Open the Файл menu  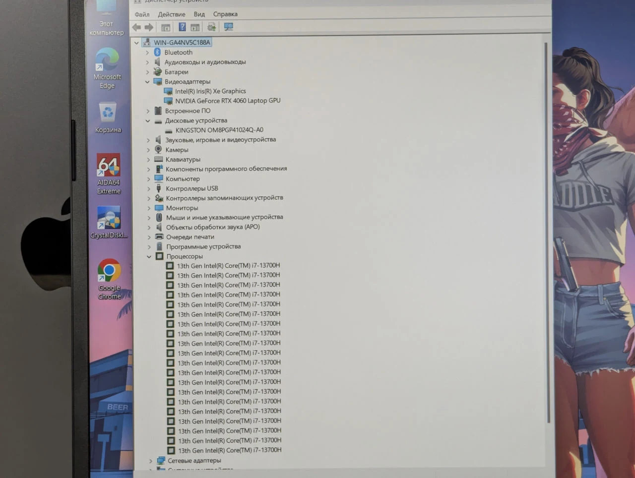[142, 14]
